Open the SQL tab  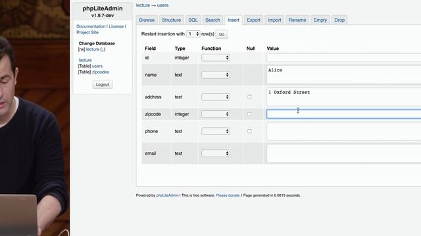(x=193, y=20)
